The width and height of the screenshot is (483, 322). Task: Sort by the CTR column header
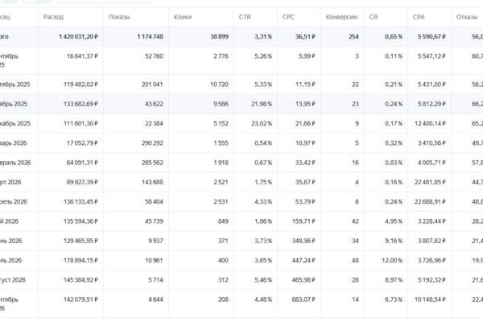[245, 17]
